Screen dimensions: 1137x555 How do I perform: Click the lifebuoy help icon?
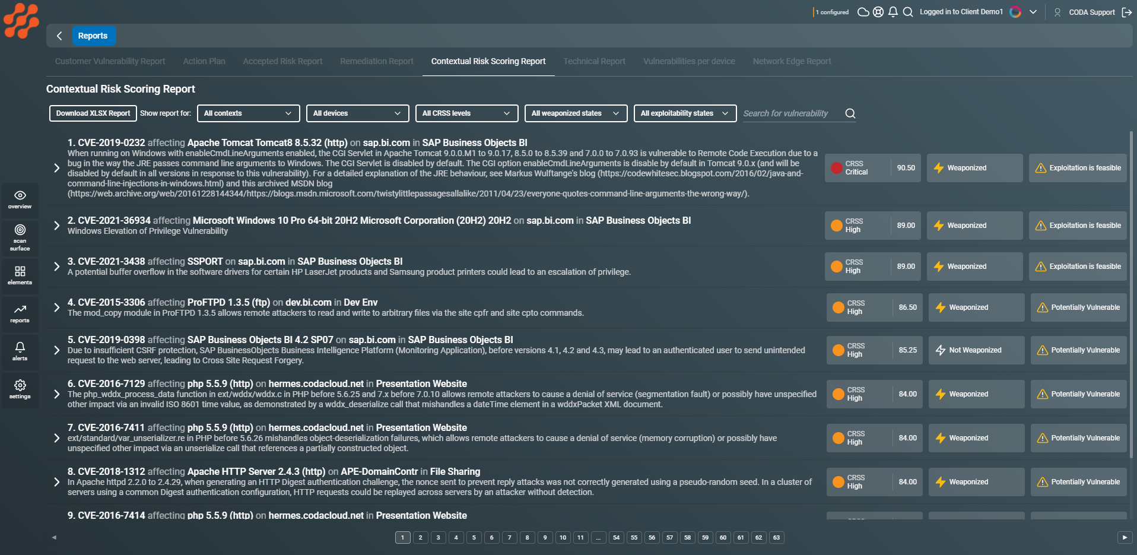coord(878,12)
